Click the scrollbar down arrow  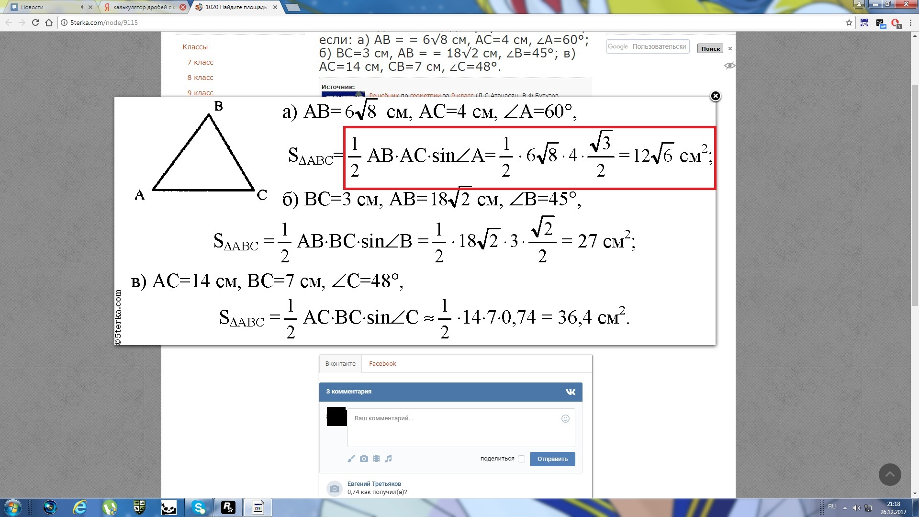[915, 493]
